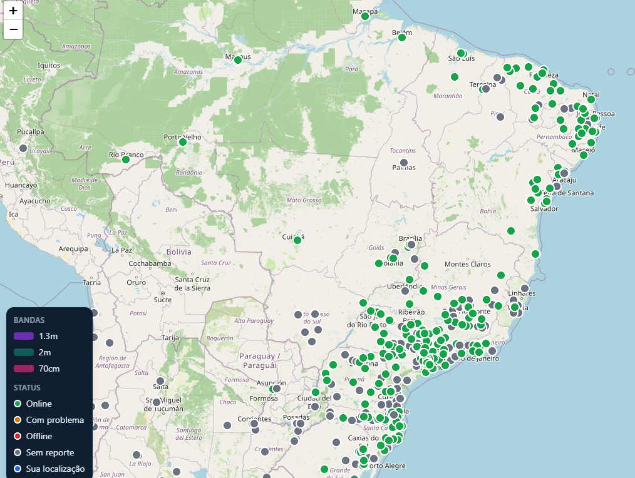Image resolution: width=635 pixels, height=478 pixels.
Task: Select the Online status legend entry
Action: click(33, 404)
